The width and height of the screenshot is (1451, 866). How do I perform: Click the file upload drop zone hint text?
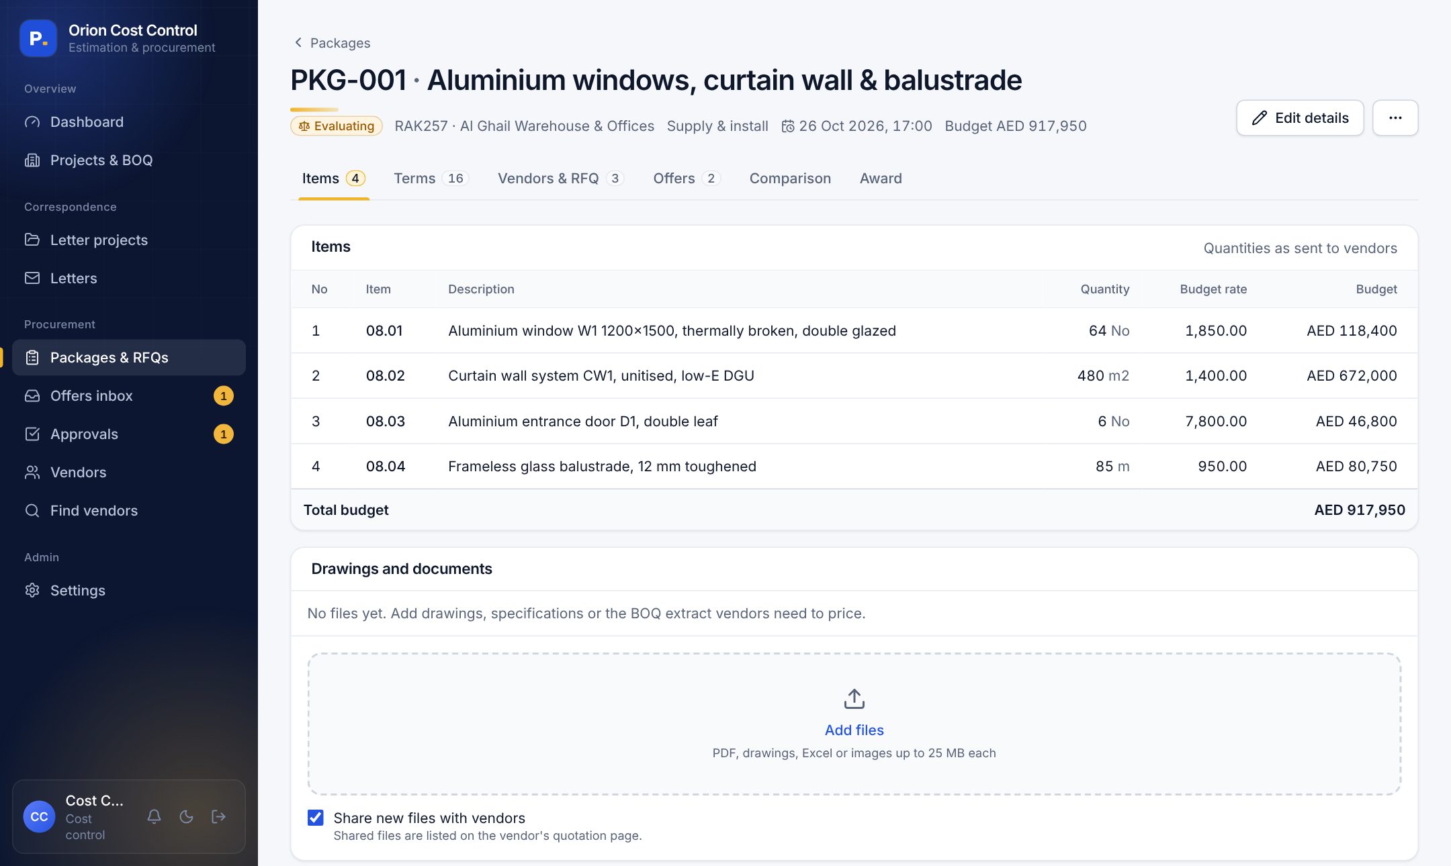(x=854, y=753)
